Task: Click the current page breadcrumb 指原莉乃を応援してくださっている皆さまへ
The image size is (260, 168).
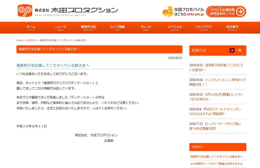Action: (x=63, y=40)
